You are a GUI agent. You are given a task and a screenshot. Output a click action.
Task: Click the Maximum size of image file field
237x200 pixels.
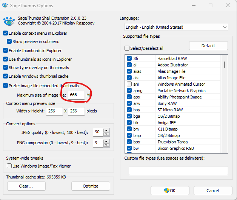pyautogui.click(x=76, y=95)
